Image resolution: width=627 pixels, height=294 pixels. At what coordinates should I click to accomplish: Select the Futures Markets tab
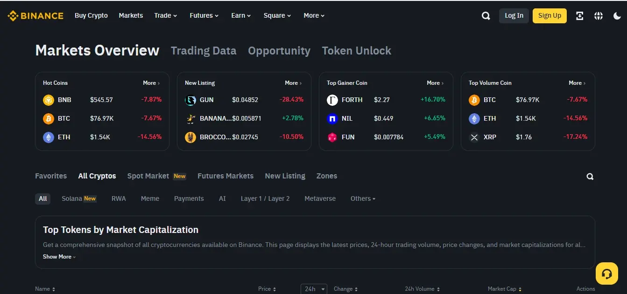coord(225,176)
